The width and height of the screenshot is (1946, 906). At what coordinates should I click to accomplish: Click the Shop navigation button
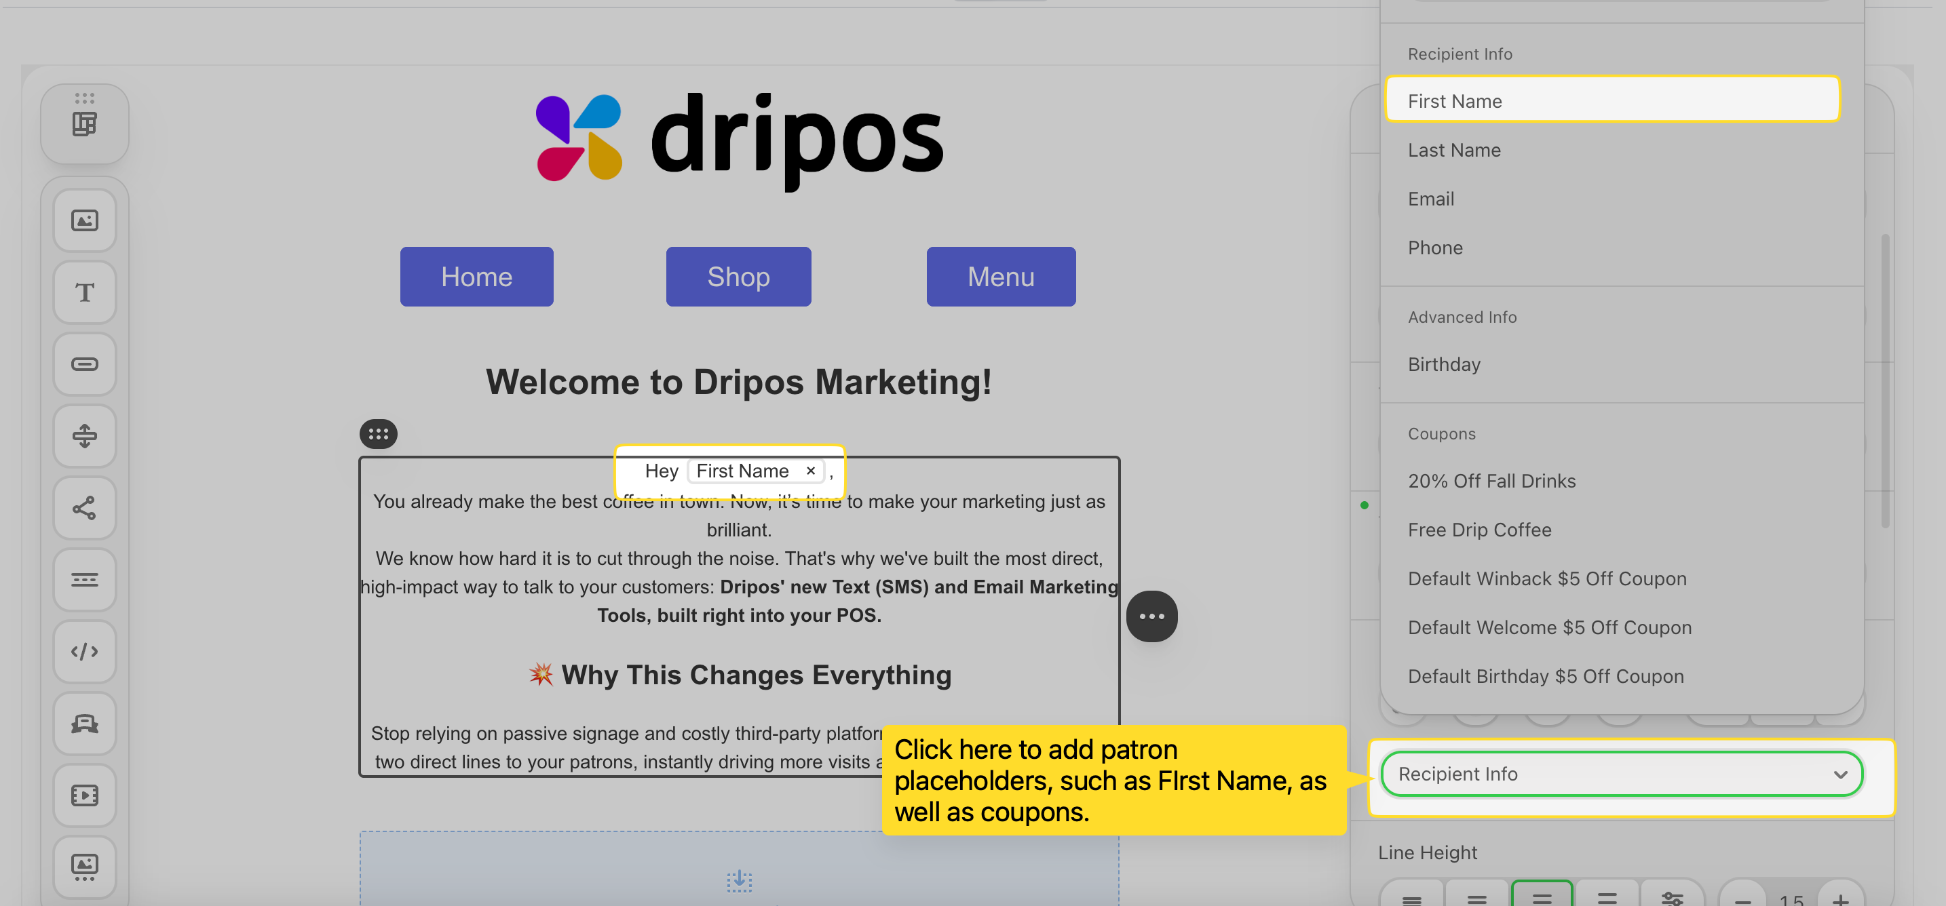click(738, 276)
